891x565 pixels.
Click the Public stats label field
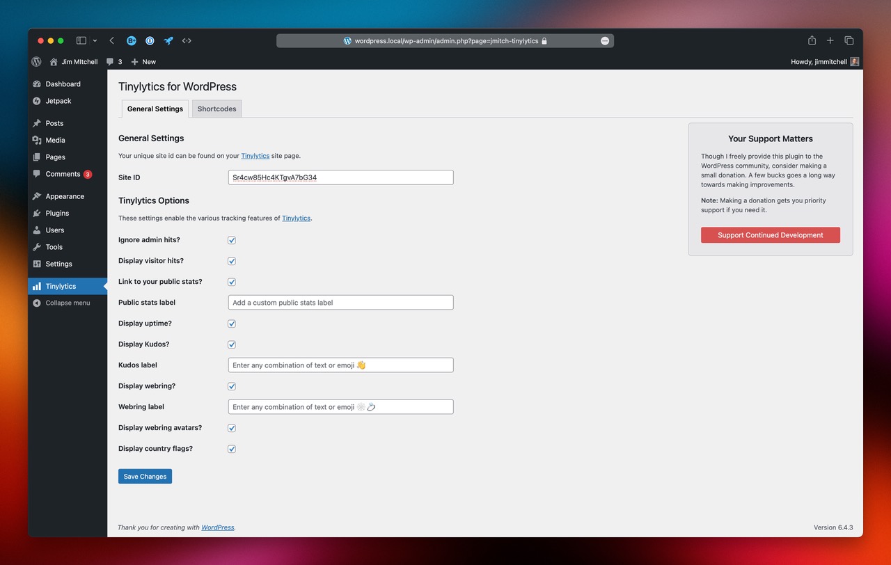(x=341, y=303)
